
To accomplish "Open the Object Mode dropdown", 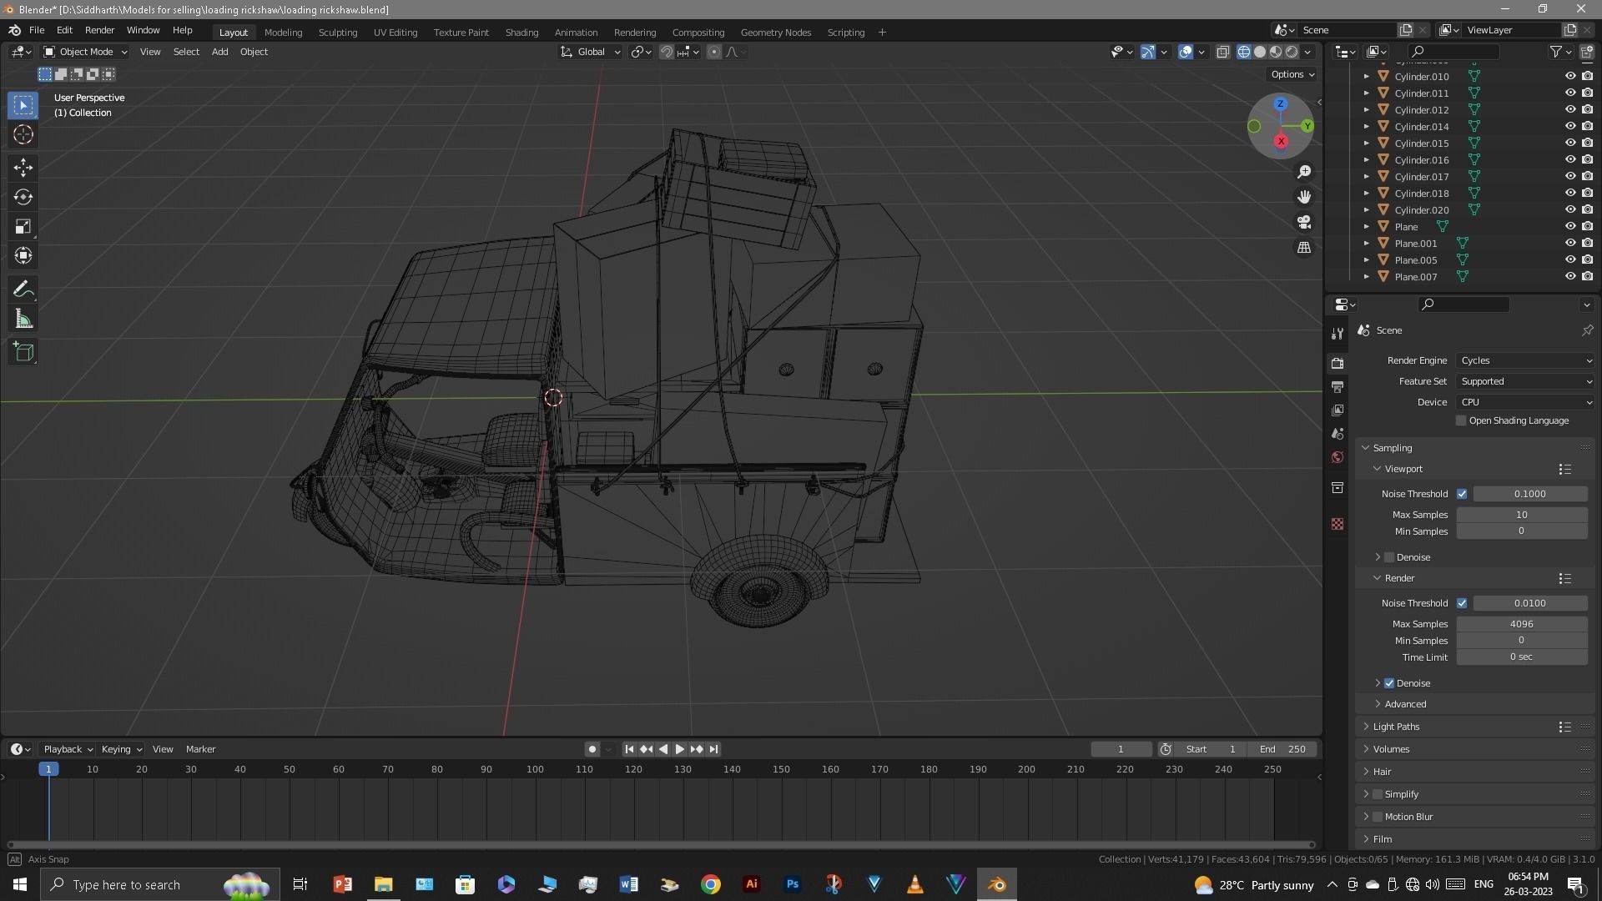I will coord(85,52).
